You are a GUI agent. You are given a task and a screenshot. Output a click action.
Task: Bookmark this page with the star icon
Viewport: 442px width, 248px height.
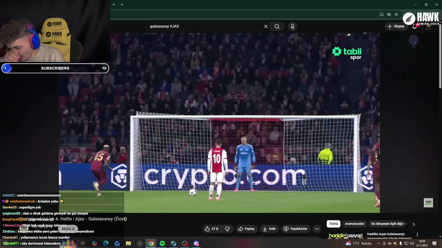click(x=396, y=14)
